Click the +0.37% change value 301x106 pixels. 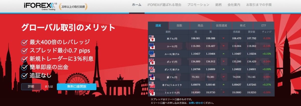pyautogui.click(x=266, y=85)
